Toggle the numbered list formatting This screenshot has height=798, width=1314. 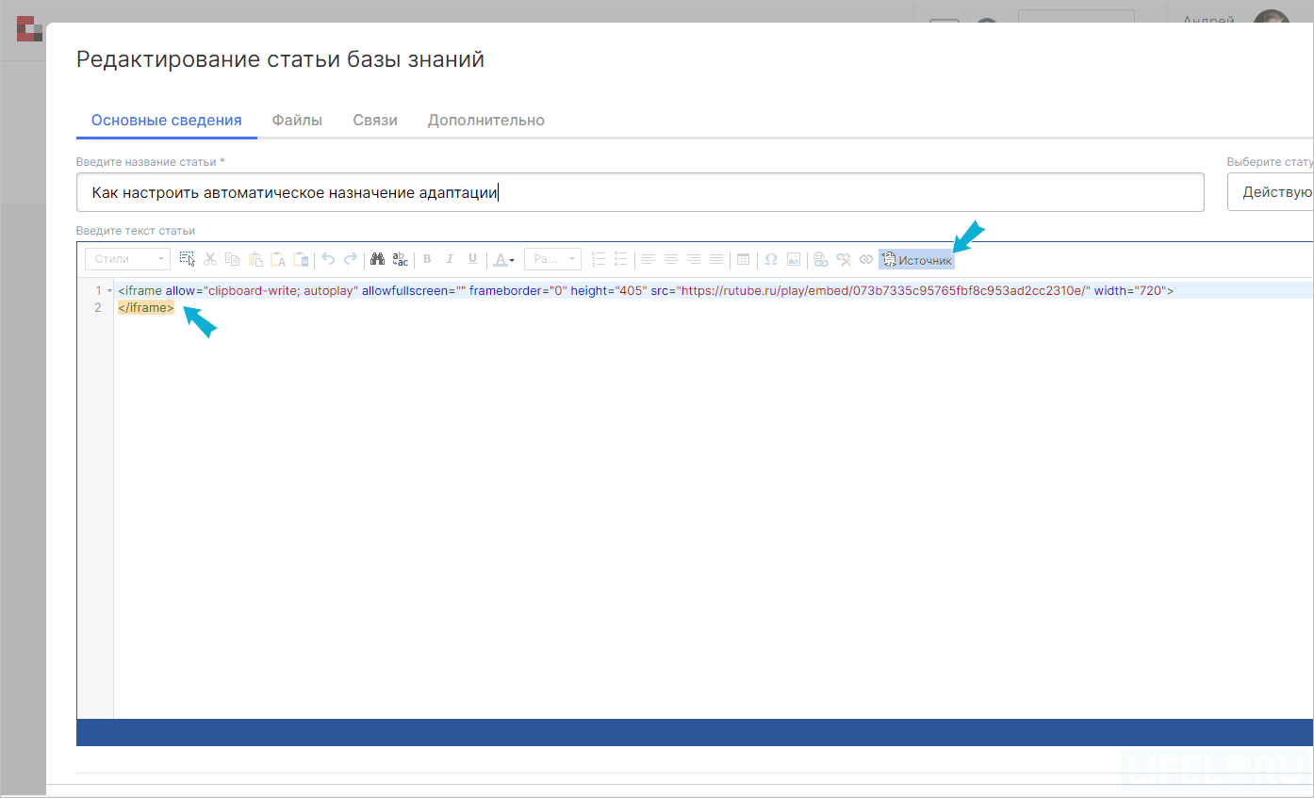[599, 259]
